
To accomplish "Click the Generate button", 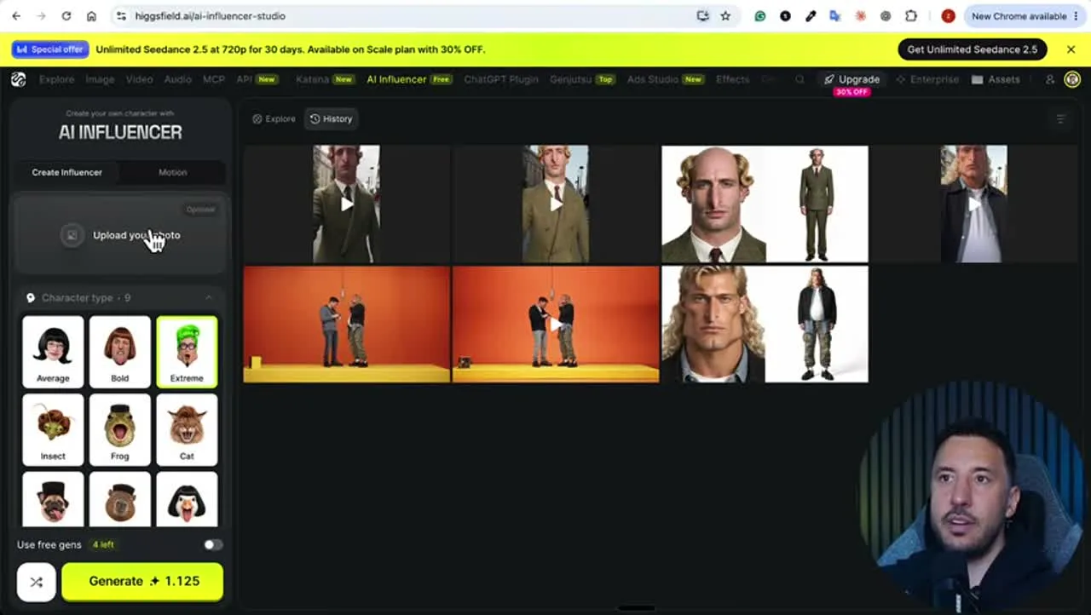I will [x=142, y=582].
